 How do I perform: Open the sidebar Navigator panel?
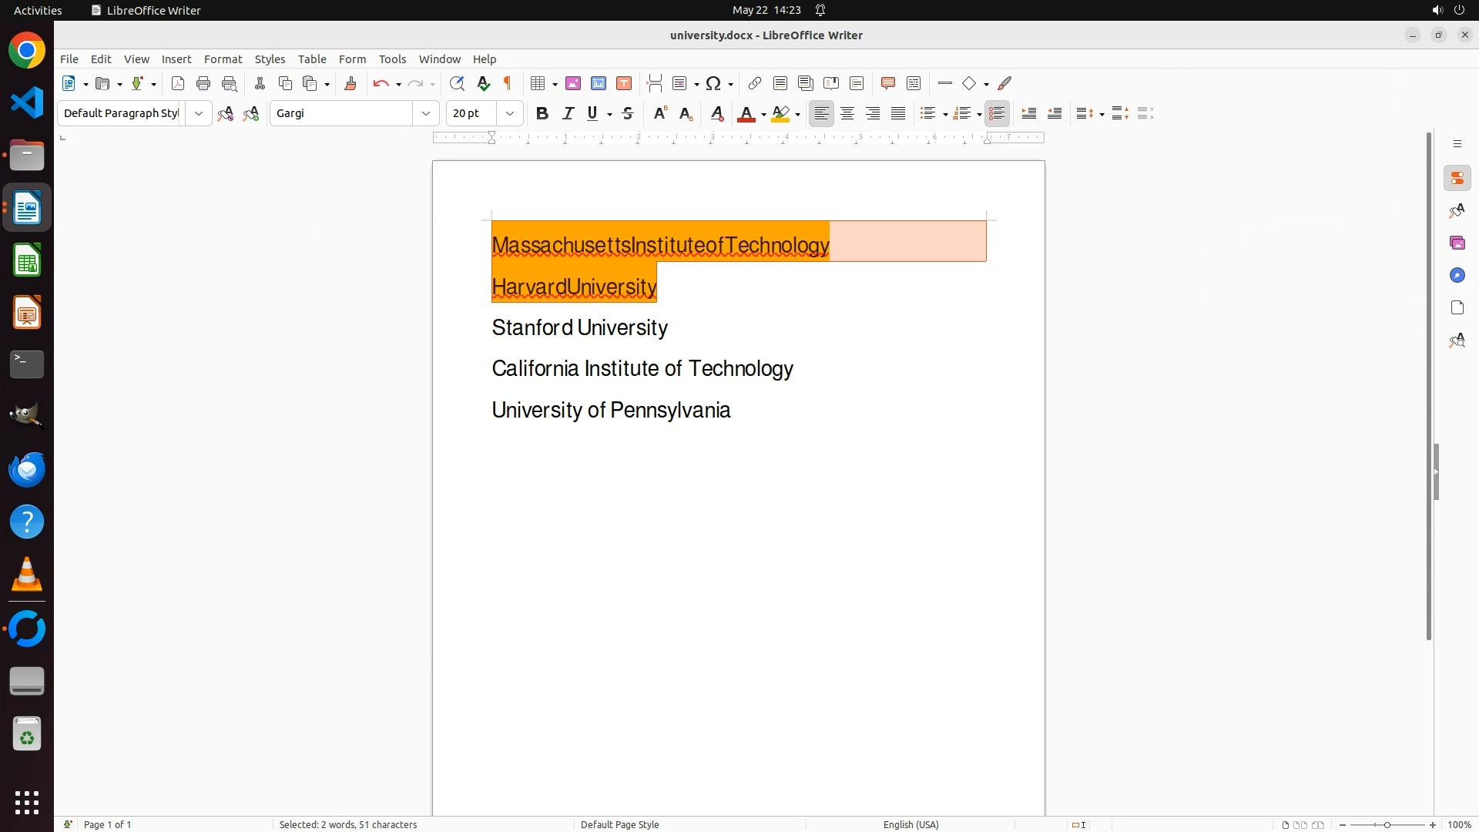coord(1457,276)
